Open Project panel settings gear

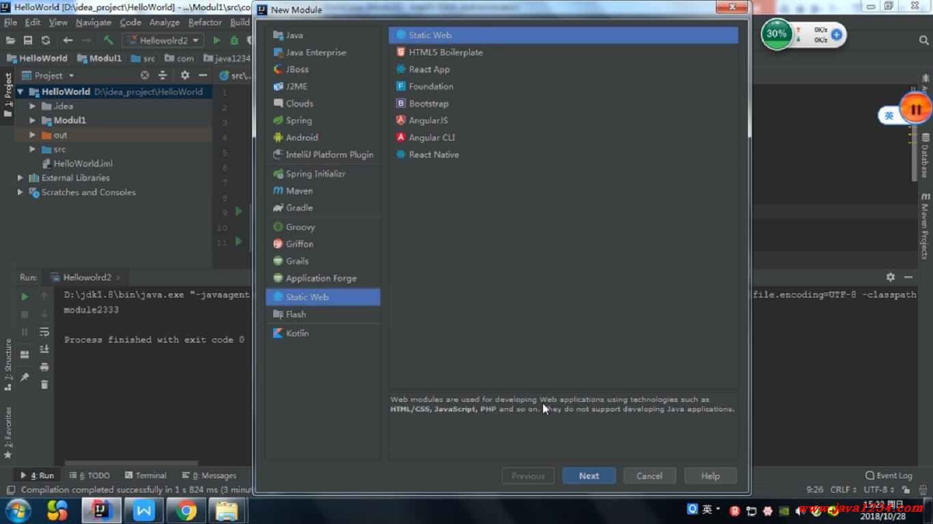tap(184, 75)
